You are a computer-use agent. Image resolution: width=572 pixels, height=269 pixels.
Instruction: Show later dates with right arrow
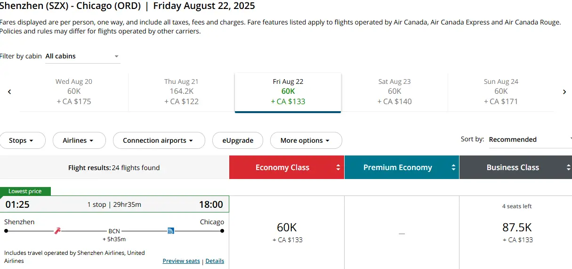tap(564, 92)
